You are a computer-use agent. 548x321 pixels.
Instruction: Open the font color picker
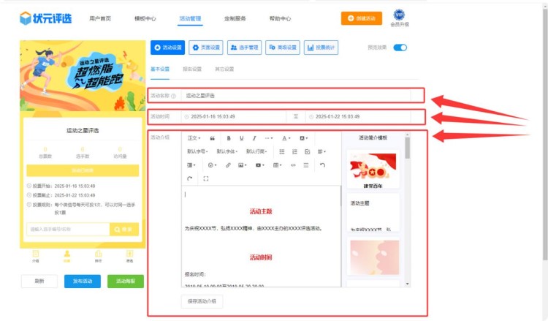[x=286, y=138]
